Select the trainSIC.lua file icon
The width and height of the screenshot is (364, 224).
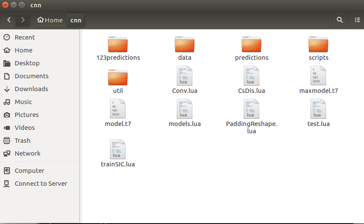click(118, 149)
